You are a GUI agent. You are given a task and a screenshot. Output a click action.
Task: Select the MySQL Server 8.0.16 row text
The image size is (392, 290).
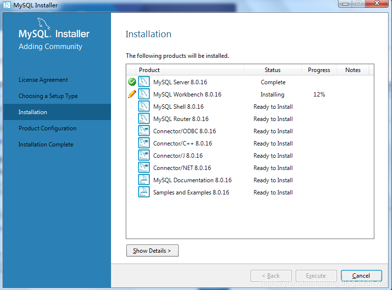pyautogui.click(x=180, y=82)
